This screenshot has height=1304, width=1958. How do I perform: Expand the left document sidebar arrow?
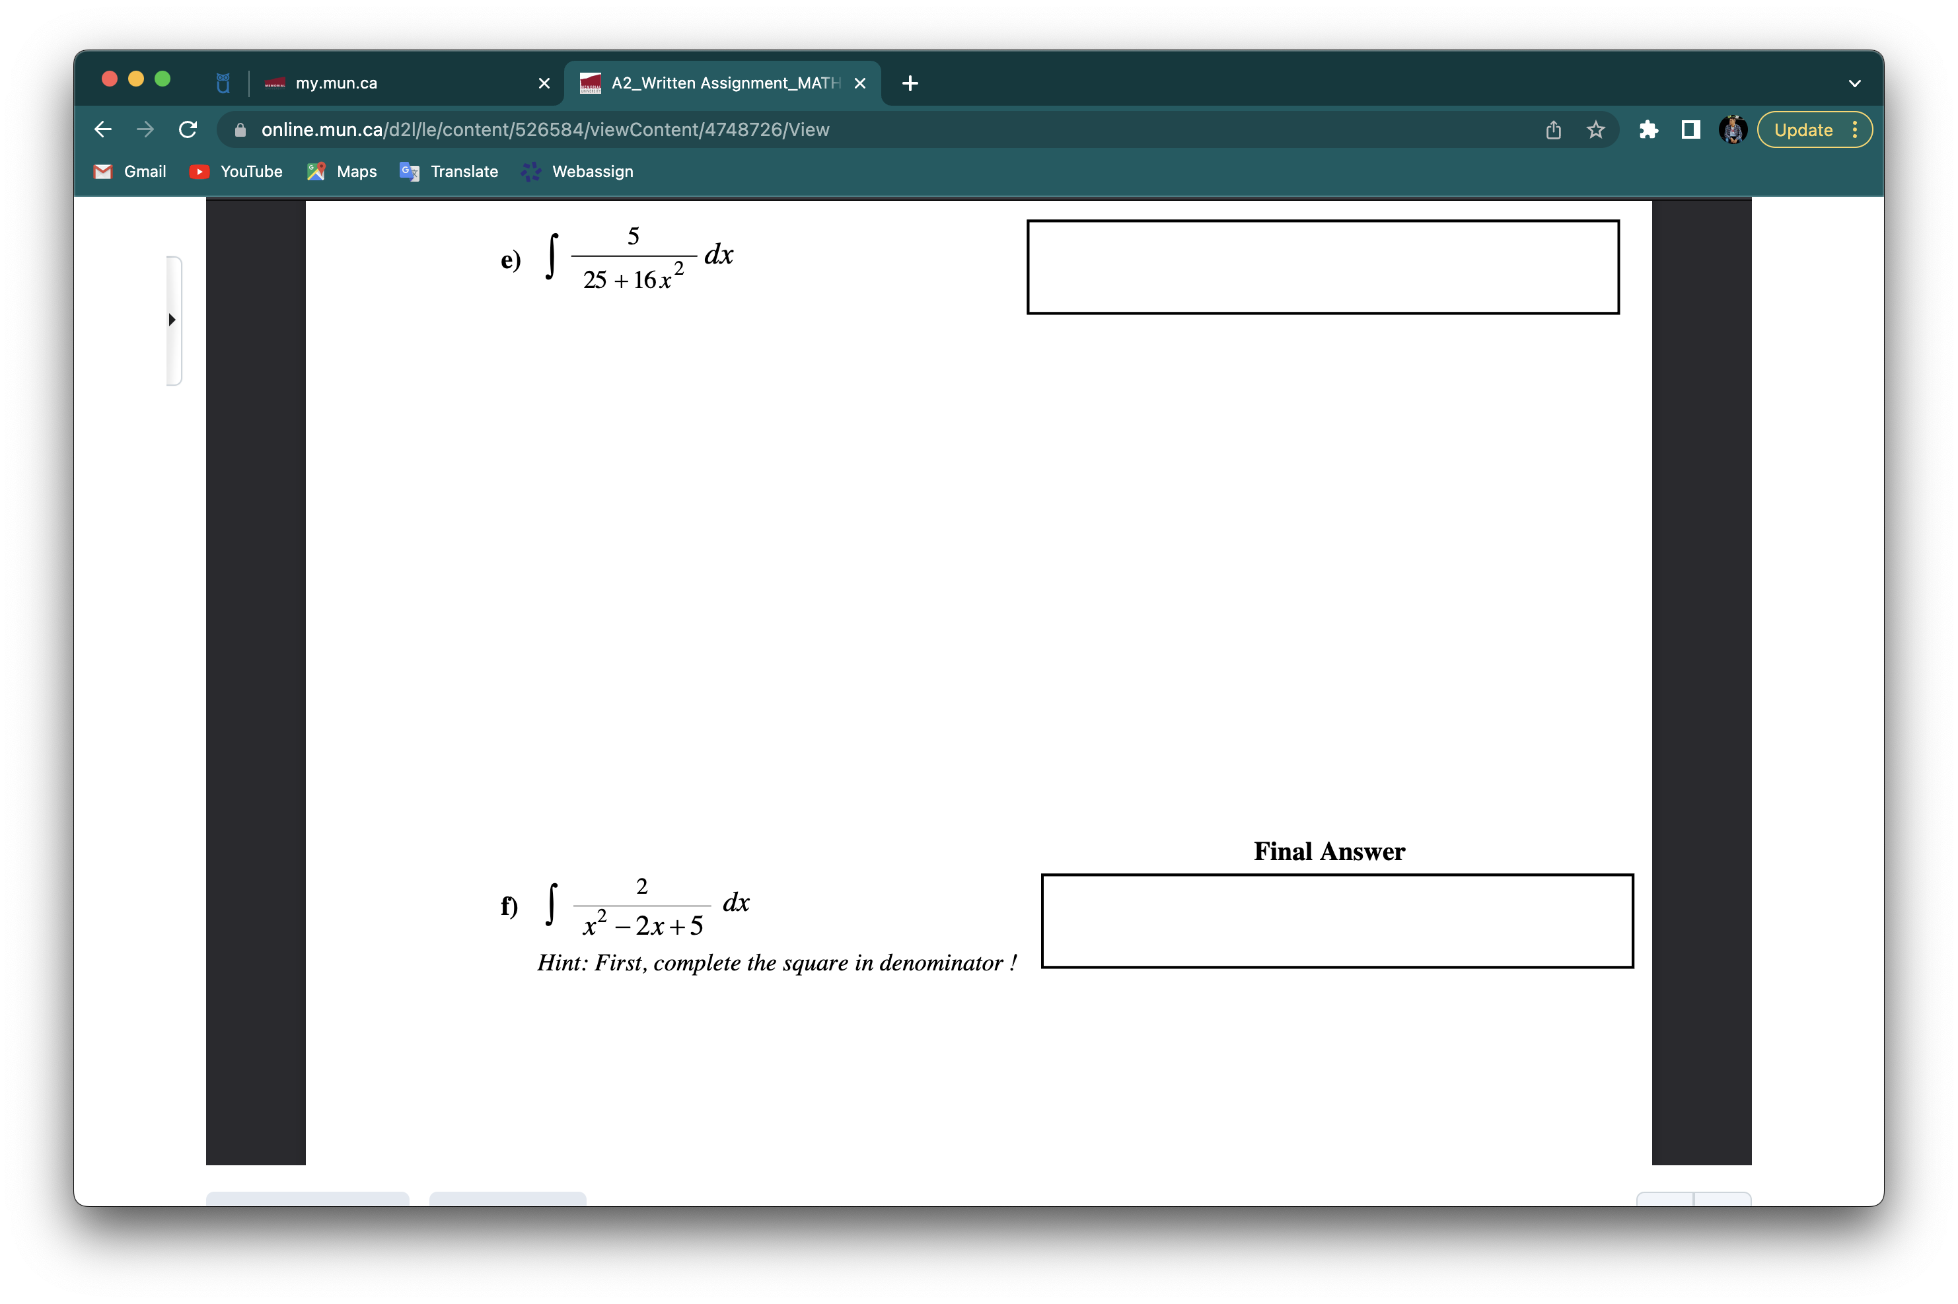pos(172,320)
